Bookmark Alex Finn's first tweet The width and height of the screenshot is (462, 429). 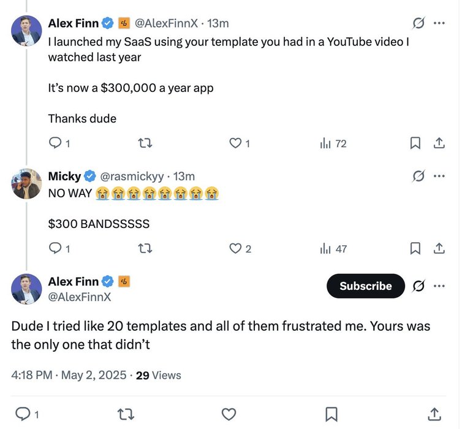[415, 143]
